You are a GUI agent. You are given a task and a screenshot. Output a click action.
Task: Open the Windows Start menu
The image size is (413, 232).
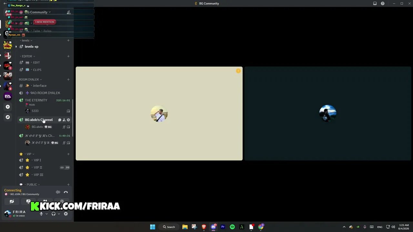[153, 227]
